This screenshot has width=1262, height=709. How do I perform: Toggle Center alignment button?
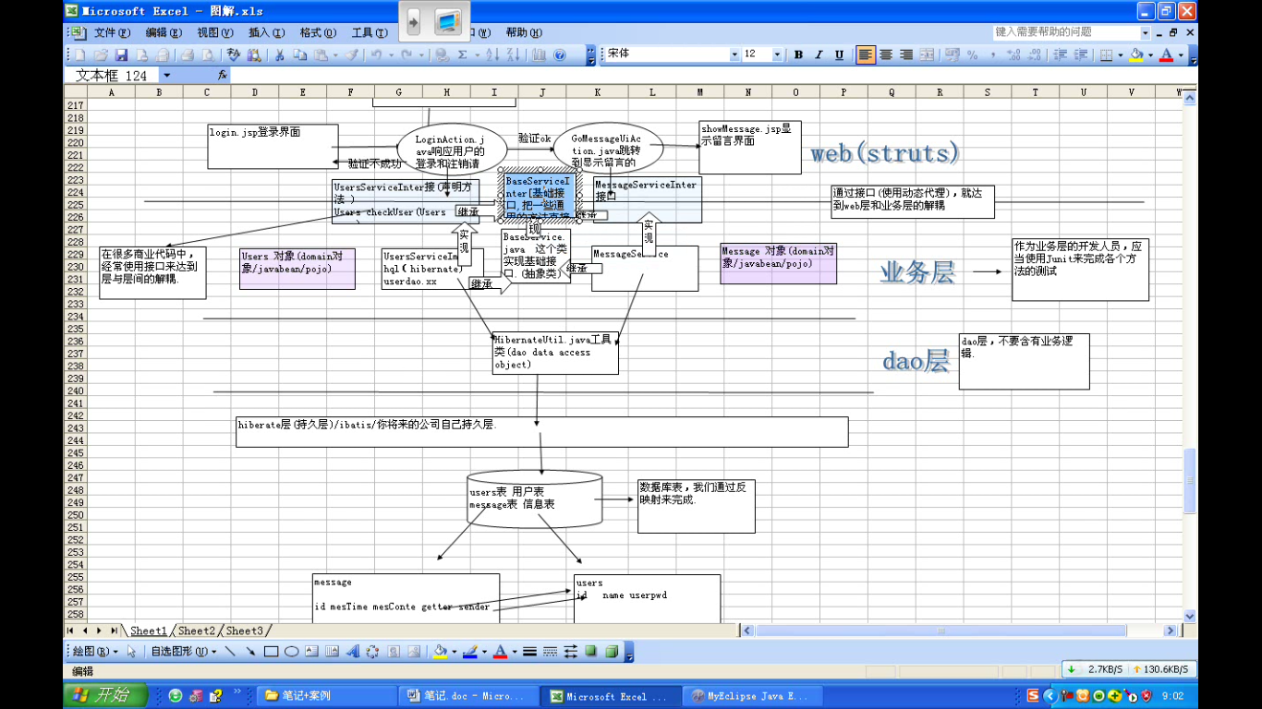tap(886, 54)
